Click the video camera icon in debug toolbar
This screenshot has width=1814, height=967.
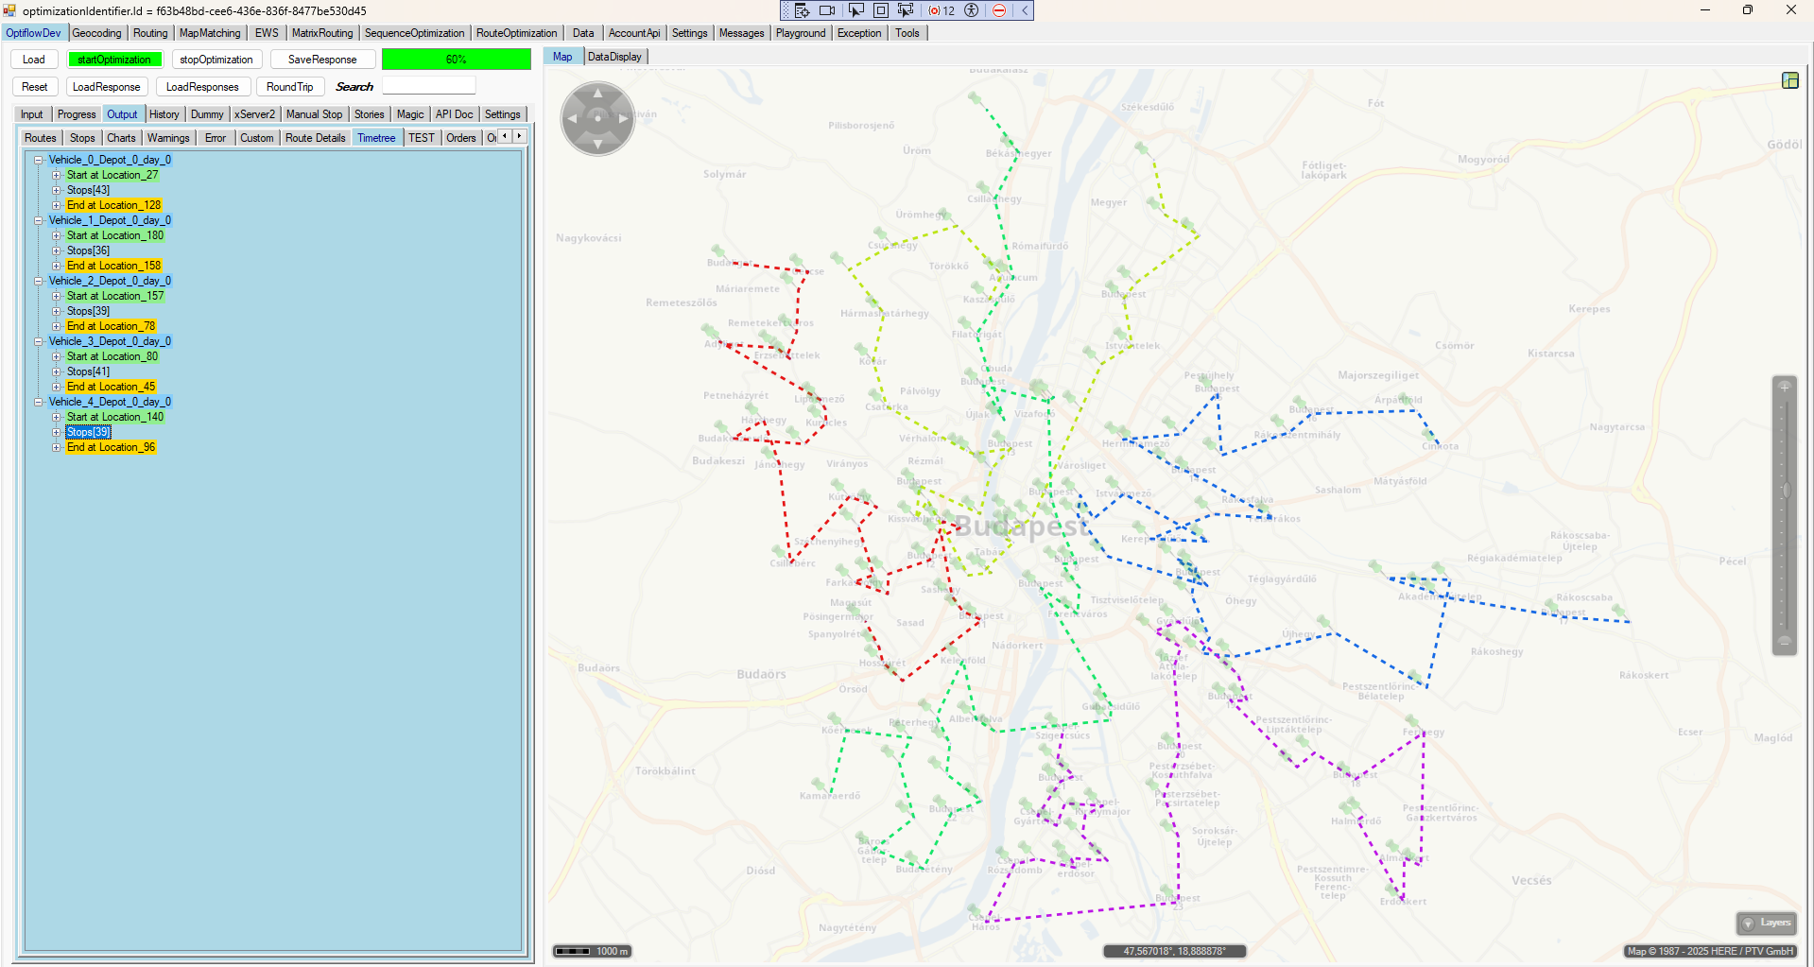tap(827, 10)
